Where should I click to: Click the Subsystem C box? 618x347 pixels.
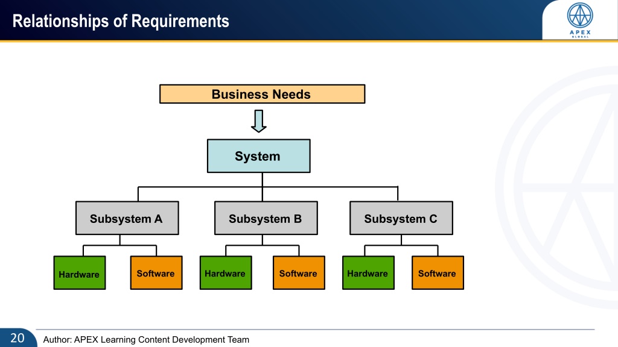[x=401, y=218]
